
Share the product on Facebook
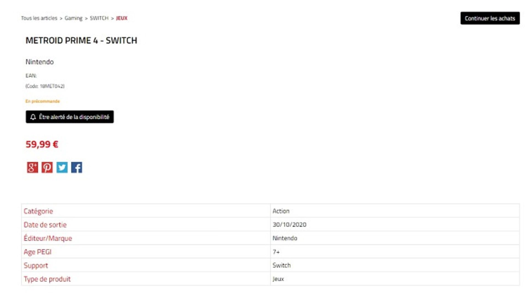(x=77, y=167)
